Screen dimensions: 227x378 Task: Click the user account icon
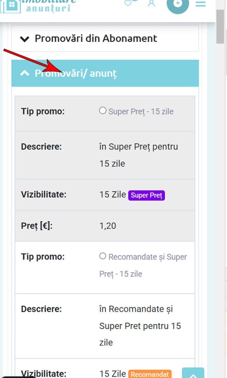click(151, 4)
